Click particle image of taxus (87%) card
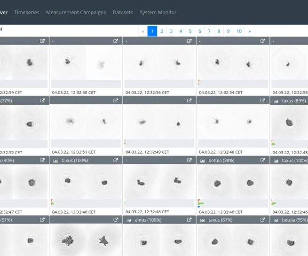Viewport: 308px width, 256px height. click(233, 240)
